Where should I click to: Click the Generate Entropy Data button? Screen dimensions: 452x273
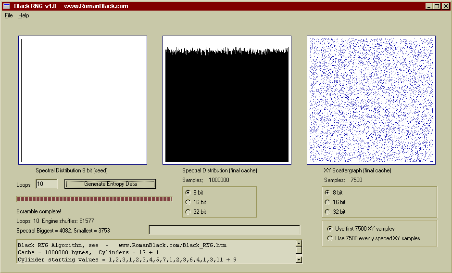110,184
